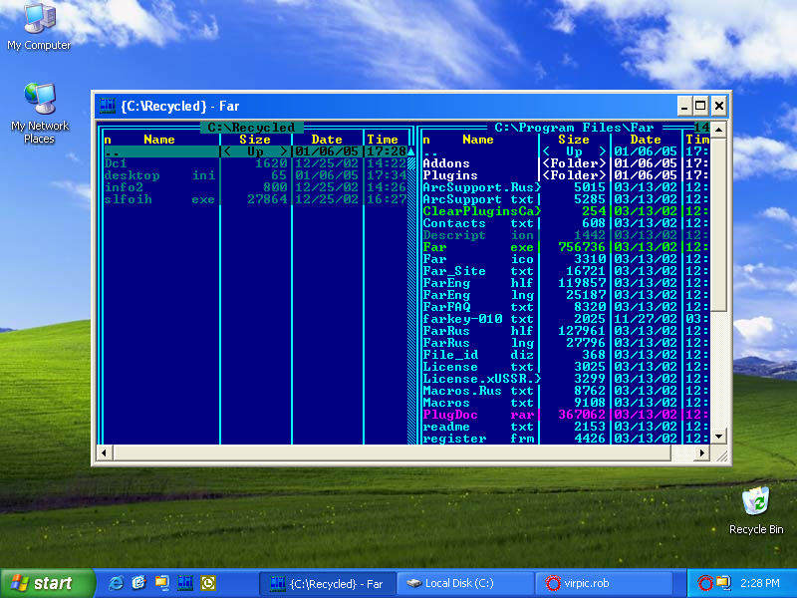
Task: Select the Addons folder in right panel
Action: click(566, 163)
